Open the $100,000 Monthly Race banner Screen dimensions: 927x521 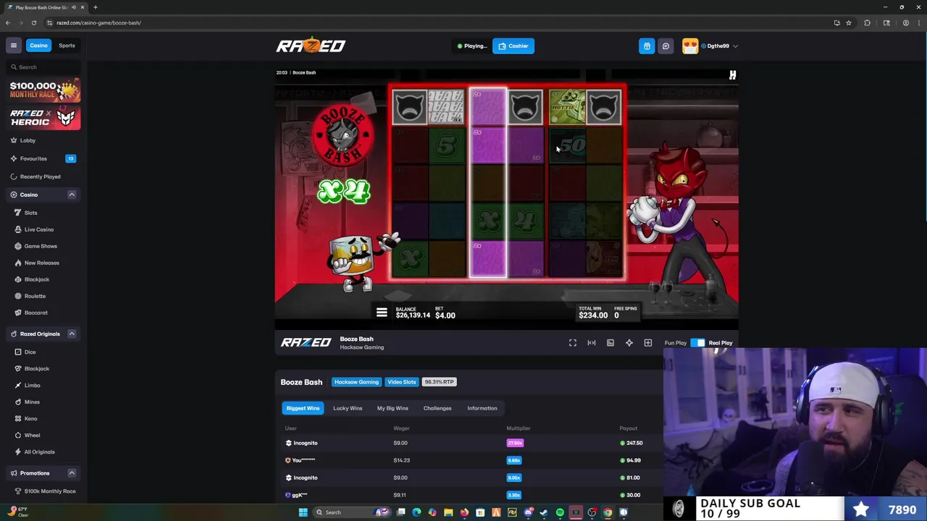[45, 90]
